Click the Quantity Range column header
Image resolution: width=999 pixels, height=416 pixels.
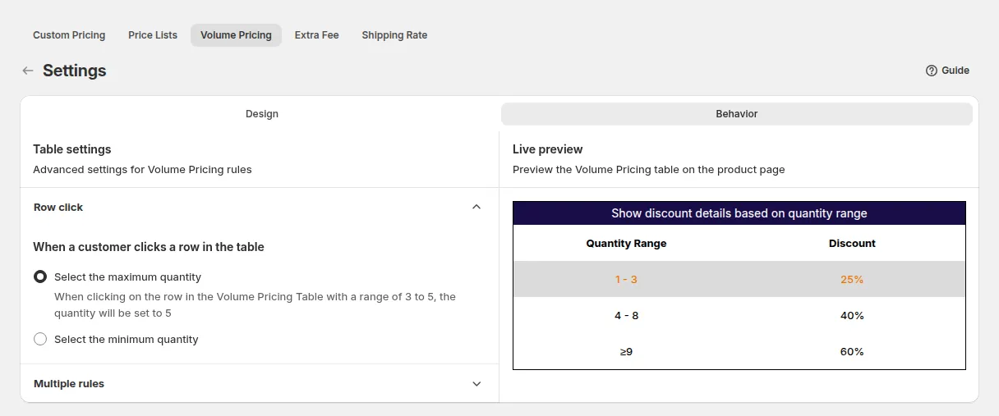point(626,244)
